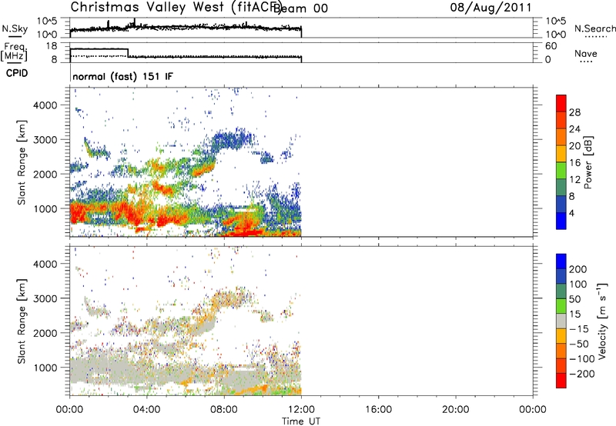Click the date '08/Aug/2011'

(490, 8)
